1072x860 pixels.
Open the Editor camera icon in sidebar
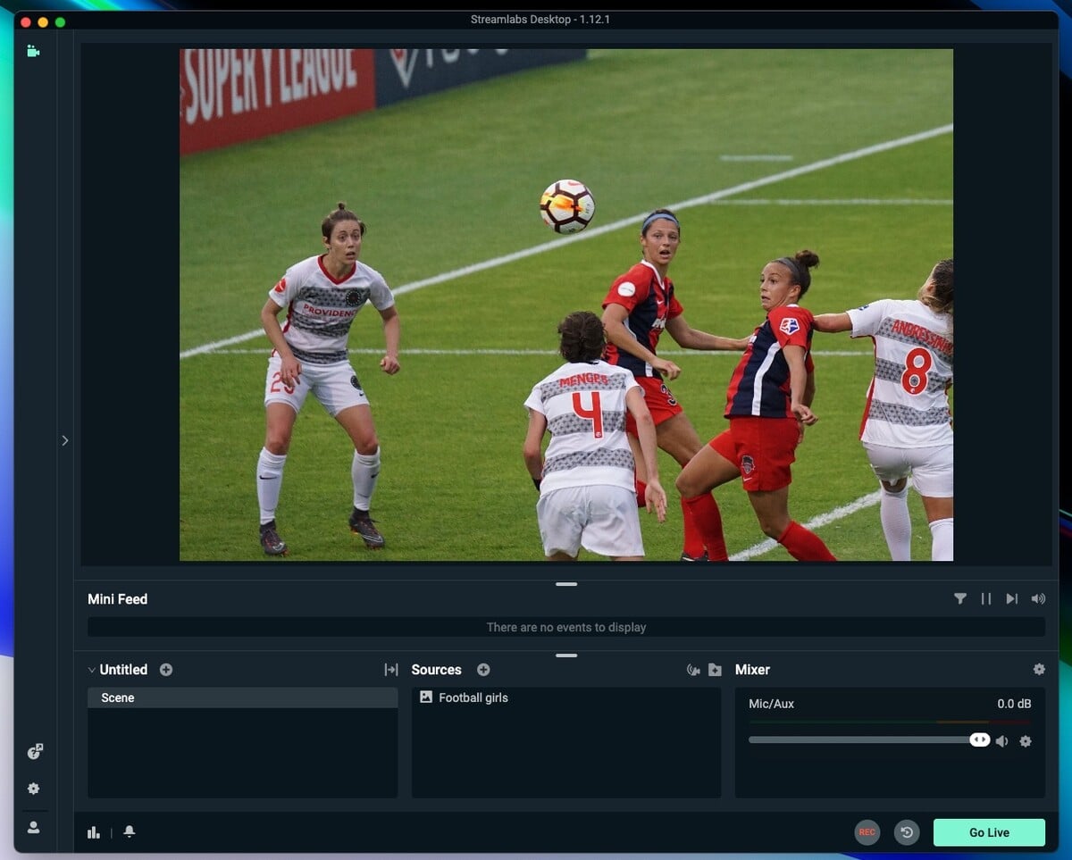[x=33, y=51]
